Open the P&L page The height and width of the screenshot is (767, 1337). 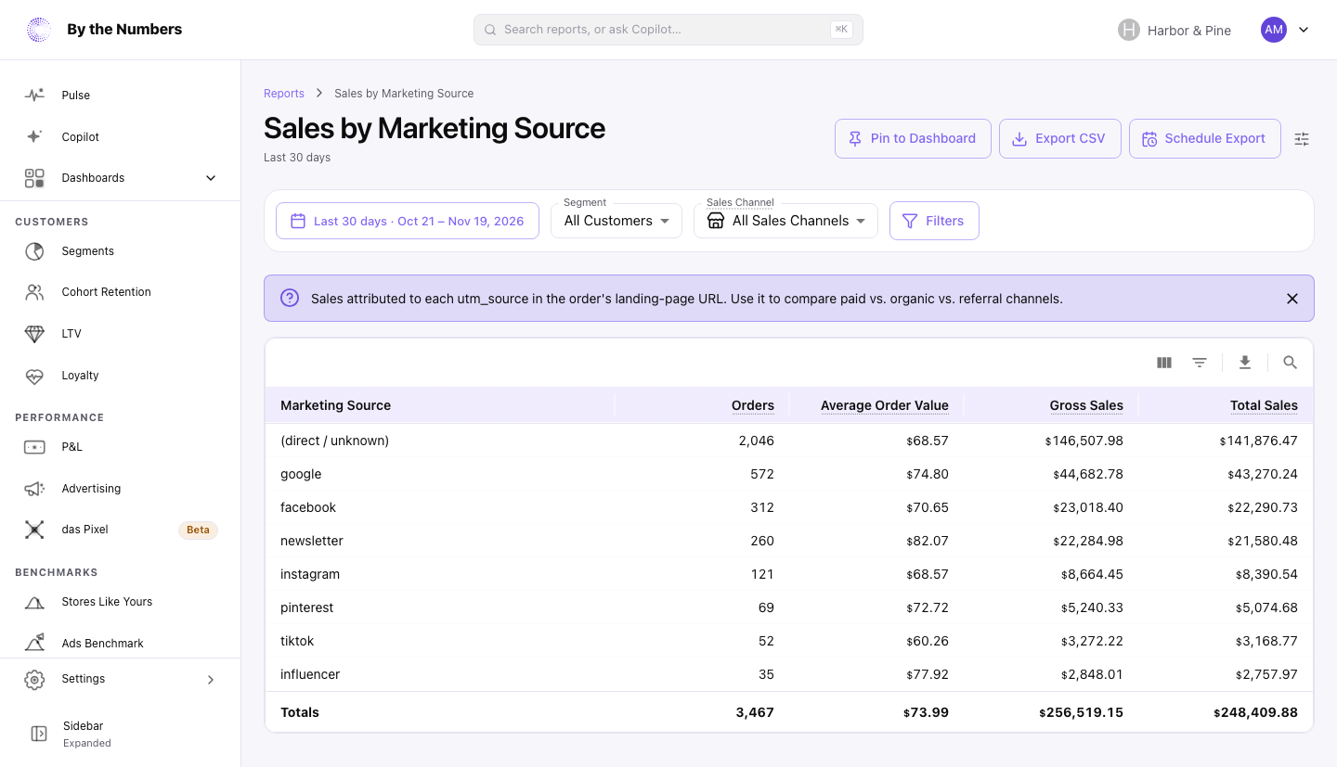coord(121,447)
